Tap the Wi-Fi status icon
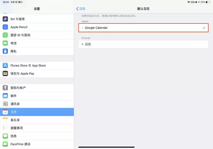 point(189,2)
